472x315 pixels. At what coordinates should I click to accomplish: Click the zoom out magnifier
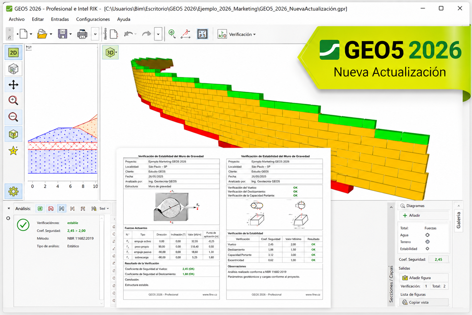click(14, 117)
